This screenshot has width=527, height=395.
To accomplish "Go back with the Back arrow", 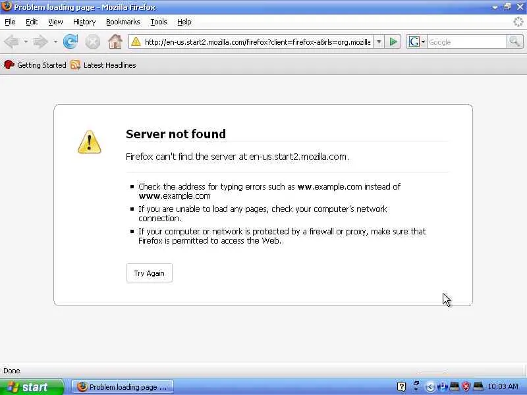I will [11, 42].
